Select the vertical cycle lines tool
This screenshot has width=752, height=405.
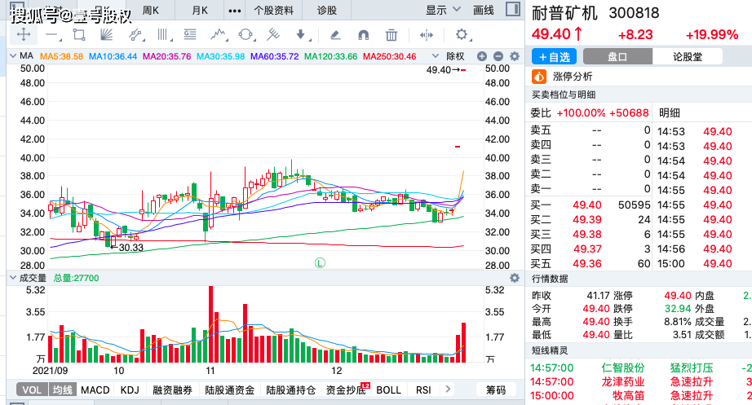[163, 34]
